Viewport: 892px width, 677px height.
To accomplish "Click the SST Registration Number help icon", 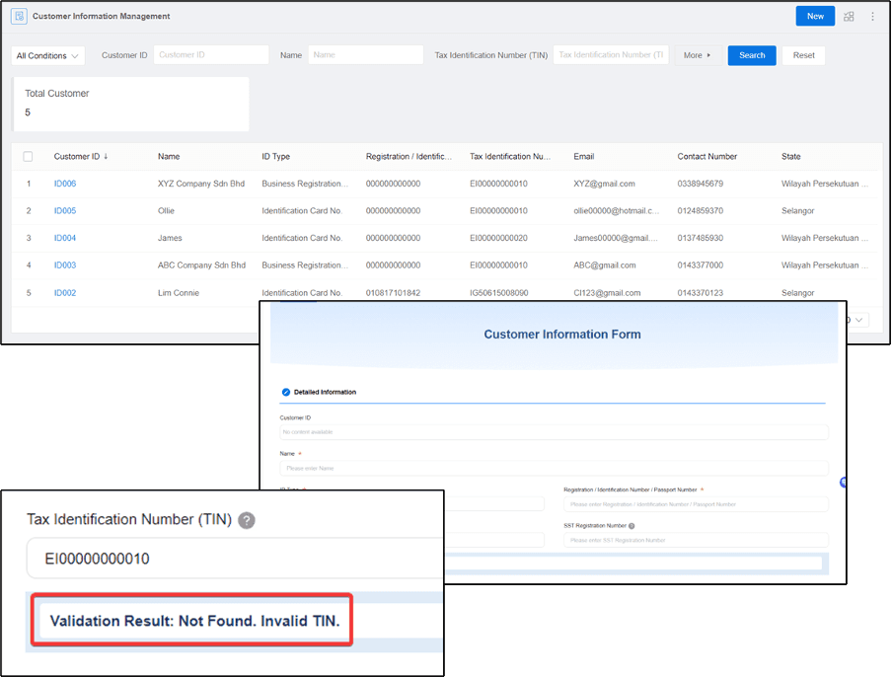I will coord(632,526).
